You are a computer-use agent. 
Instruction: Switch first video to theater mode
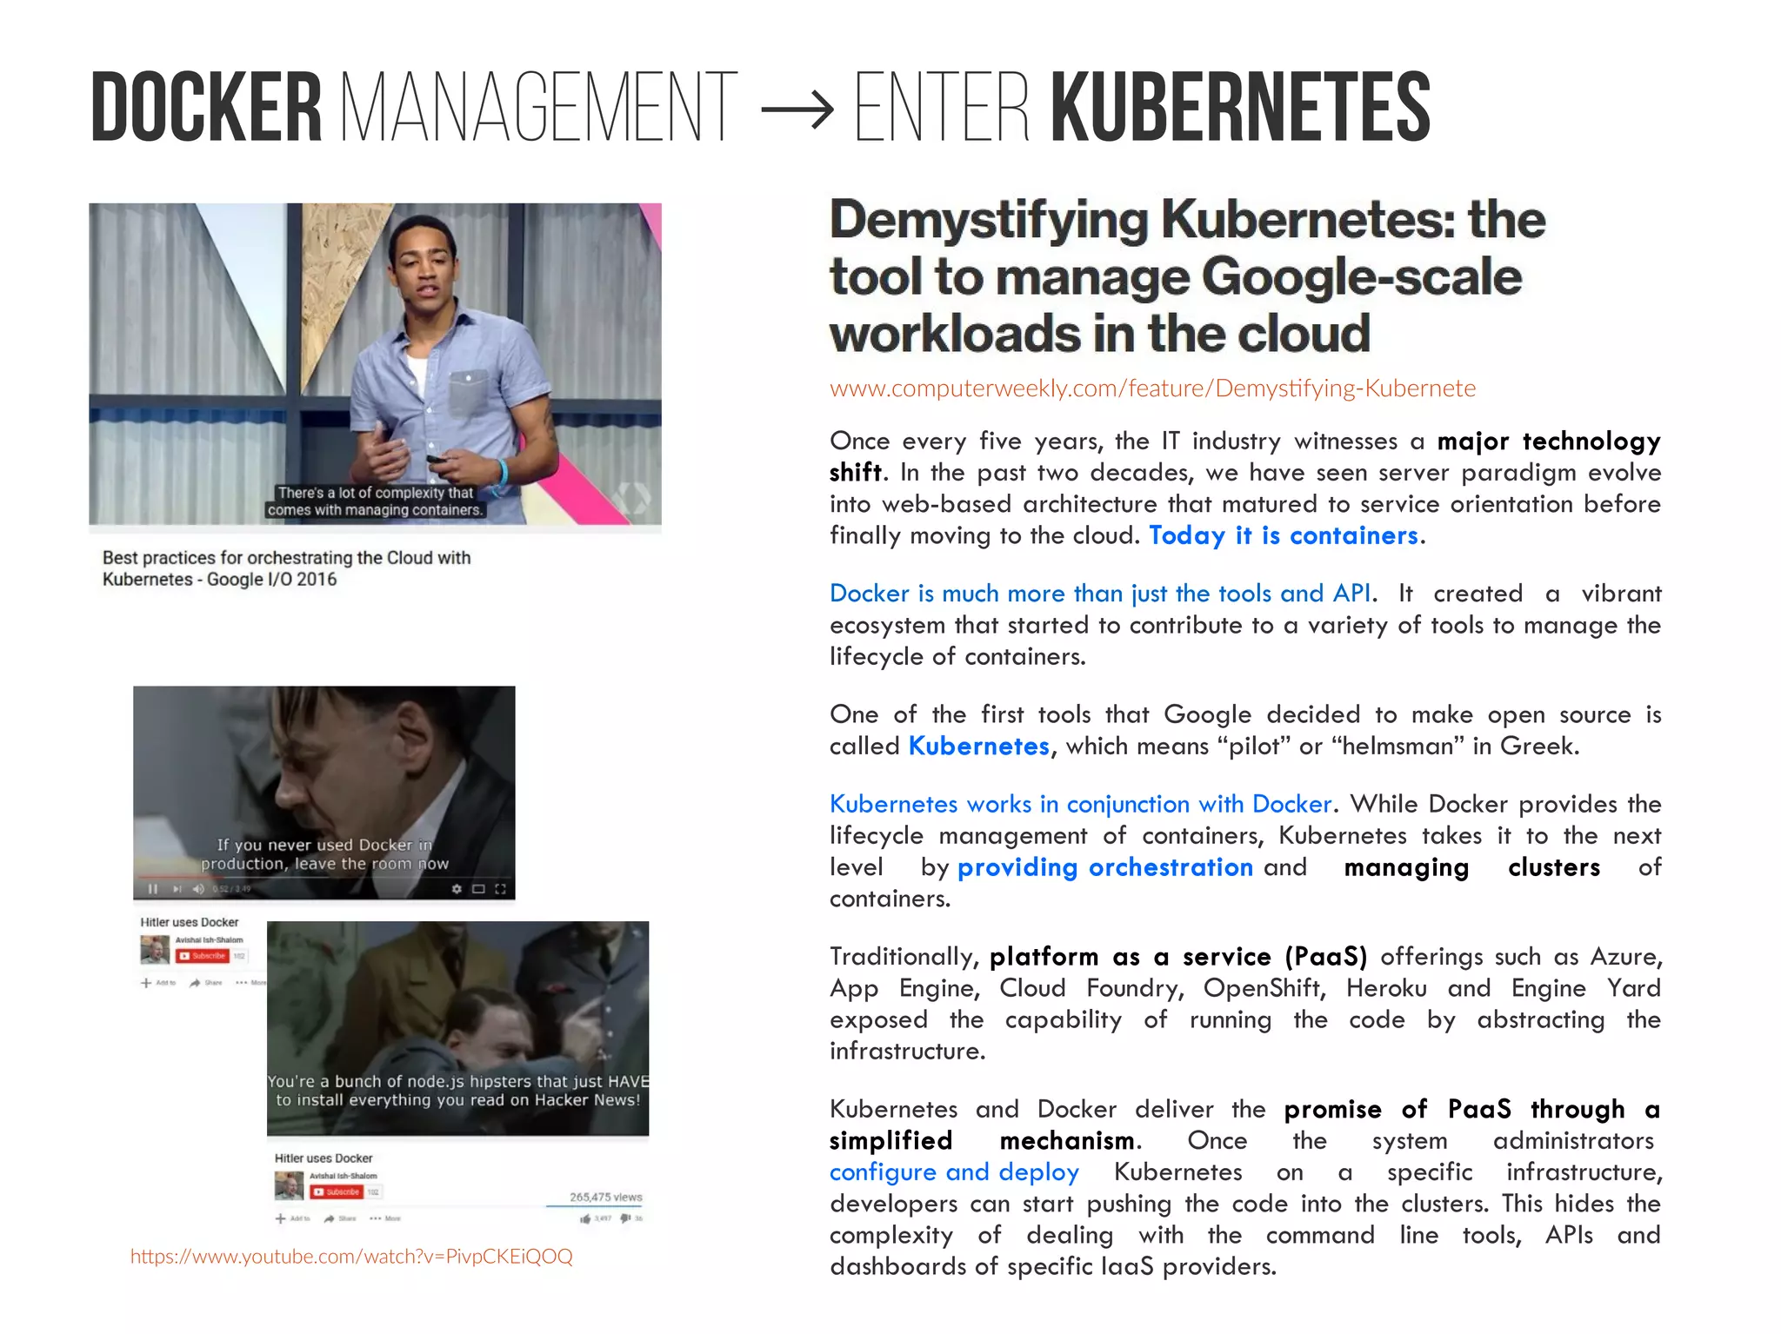tap(478, 889)
